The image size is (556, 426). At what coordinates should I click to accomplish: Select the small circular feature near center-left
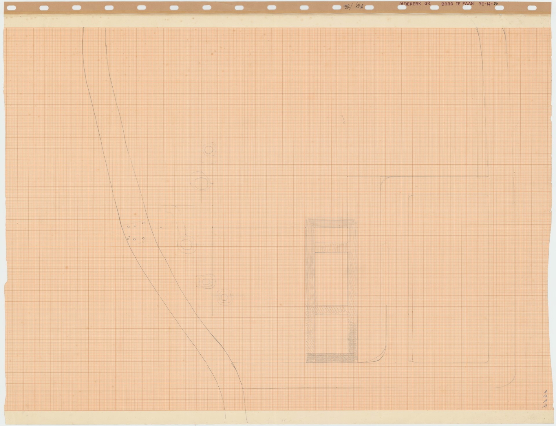click(x=186, y=245)
